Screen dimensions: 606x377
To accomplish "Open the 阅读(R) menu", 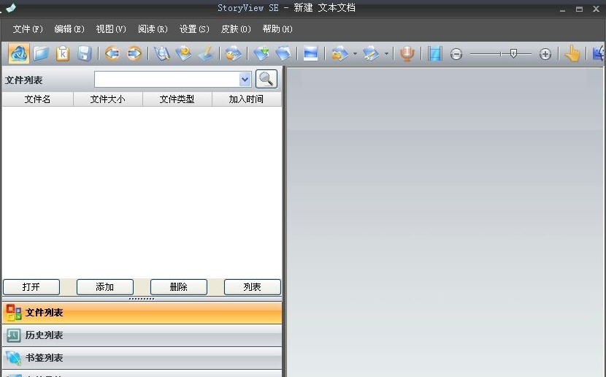I will (153, 29).
